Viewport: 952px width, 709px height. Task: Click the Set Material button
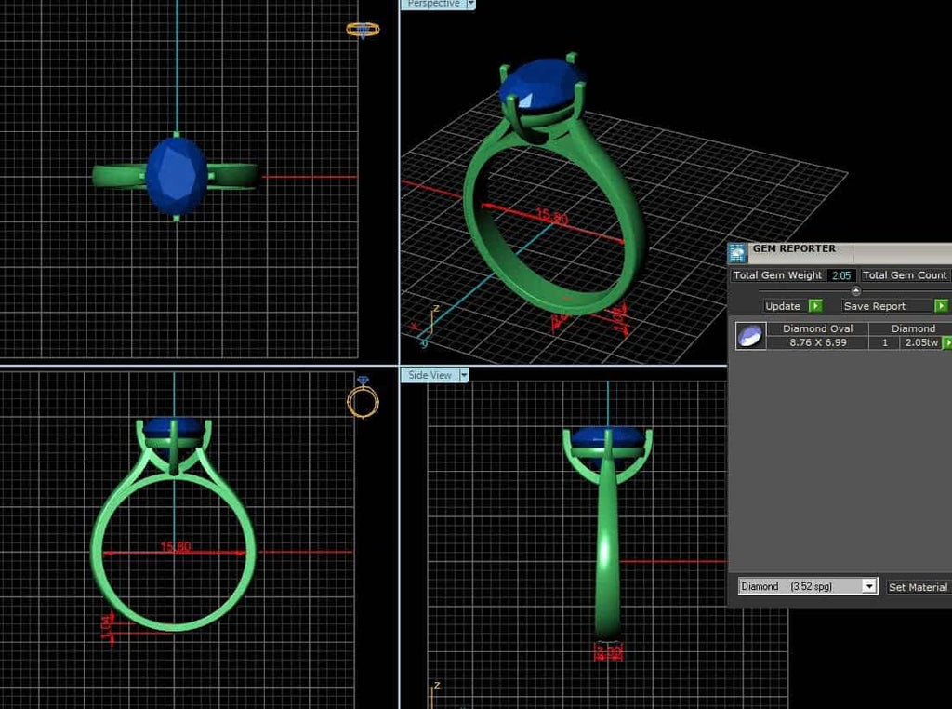[919, 586]
